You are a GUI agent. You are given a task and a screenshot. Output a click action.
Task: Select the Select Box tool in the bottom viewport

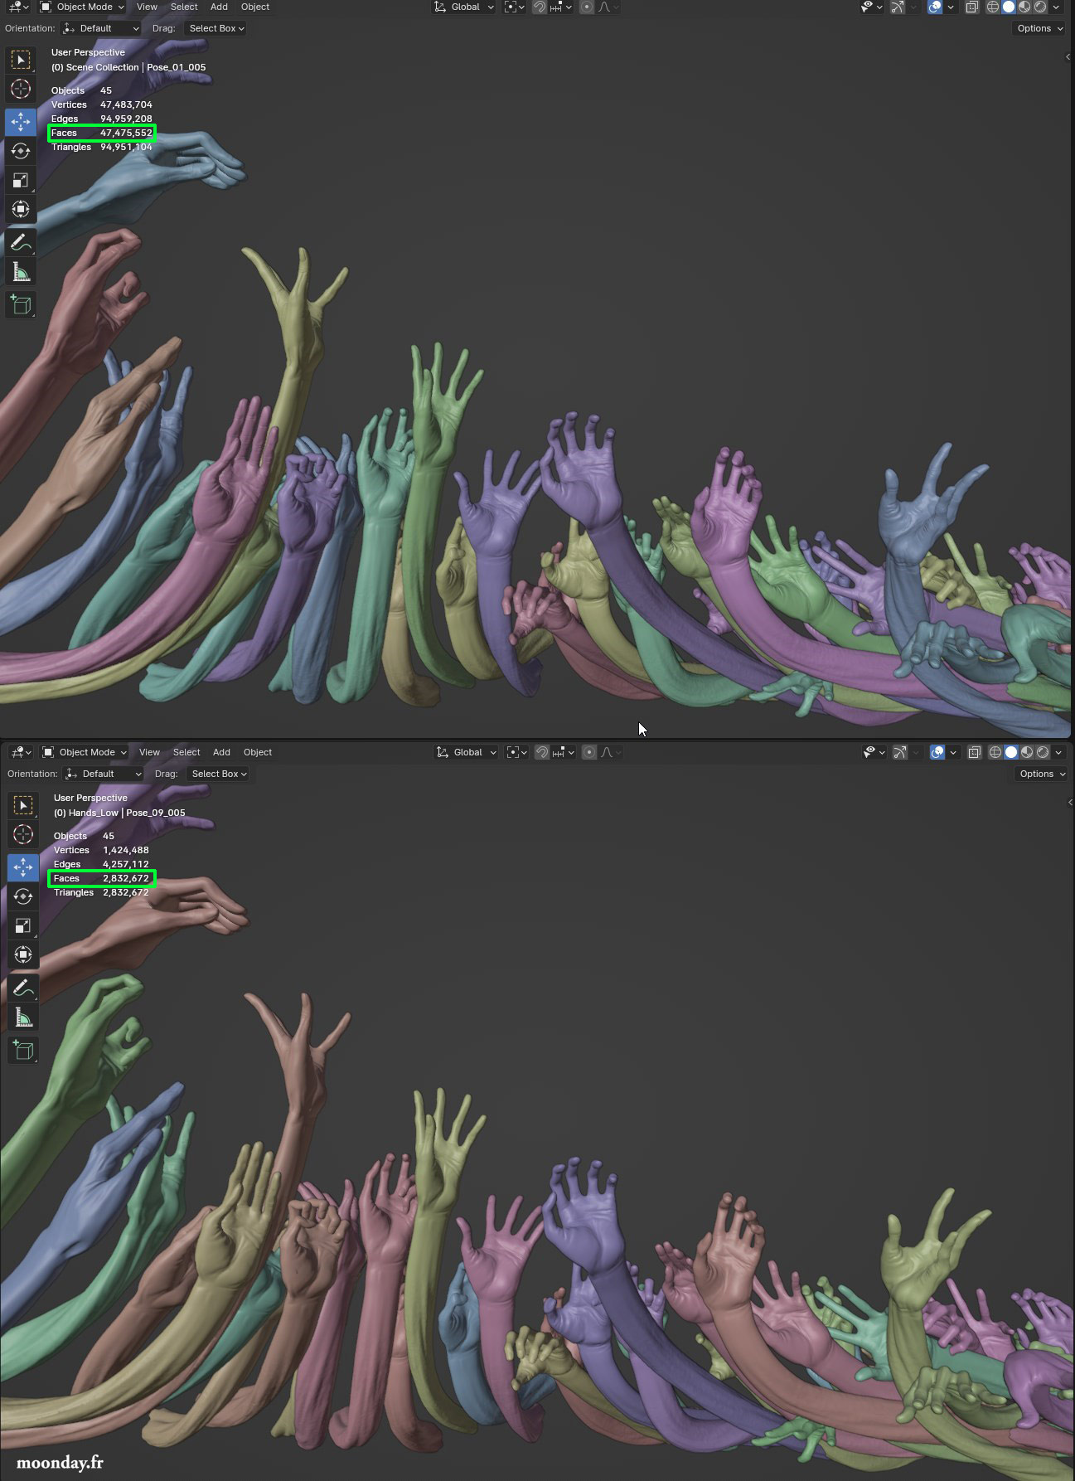click(x=23, y=805)
